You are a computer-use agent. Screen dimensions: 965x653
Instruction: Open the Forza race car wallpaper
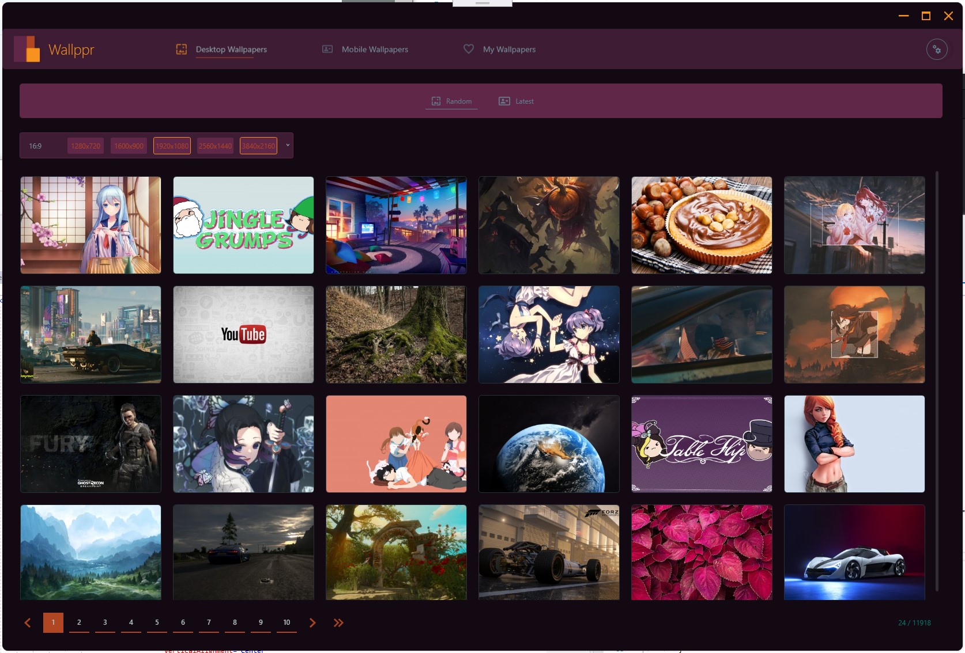point(549,552)
